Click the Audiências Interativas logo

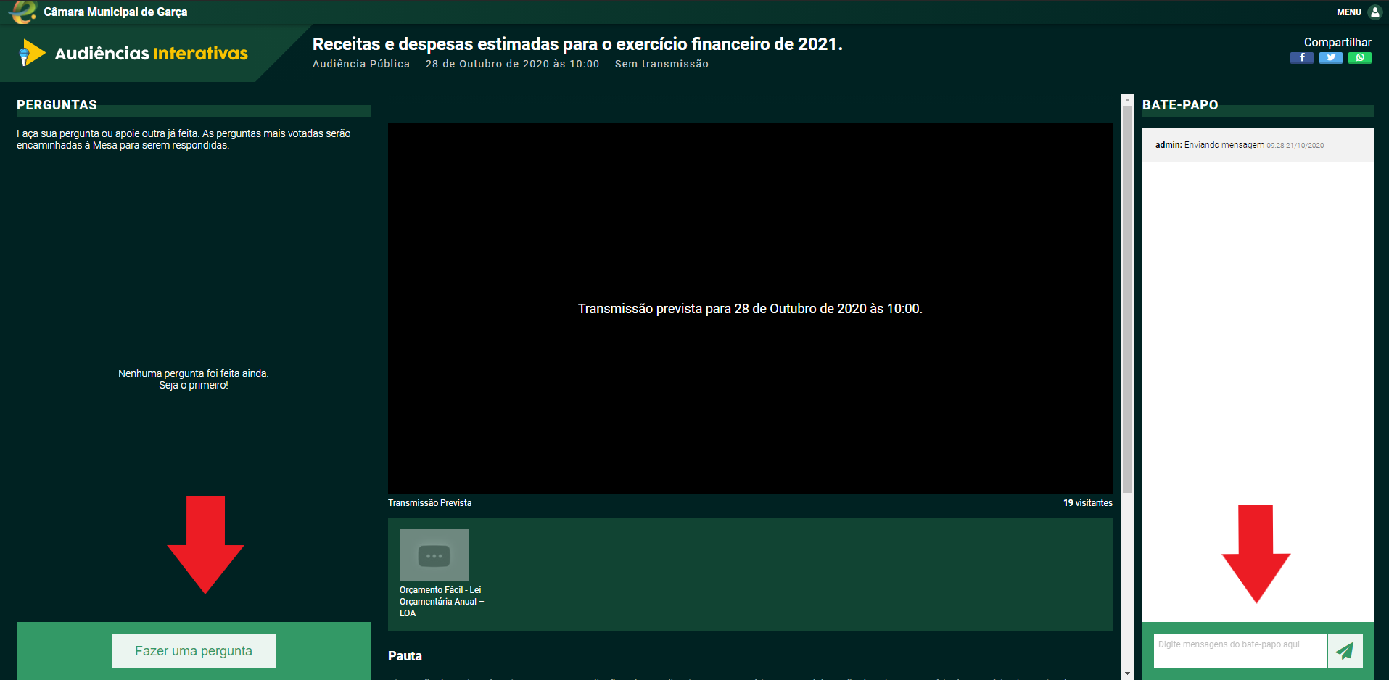tap(134, 54)
